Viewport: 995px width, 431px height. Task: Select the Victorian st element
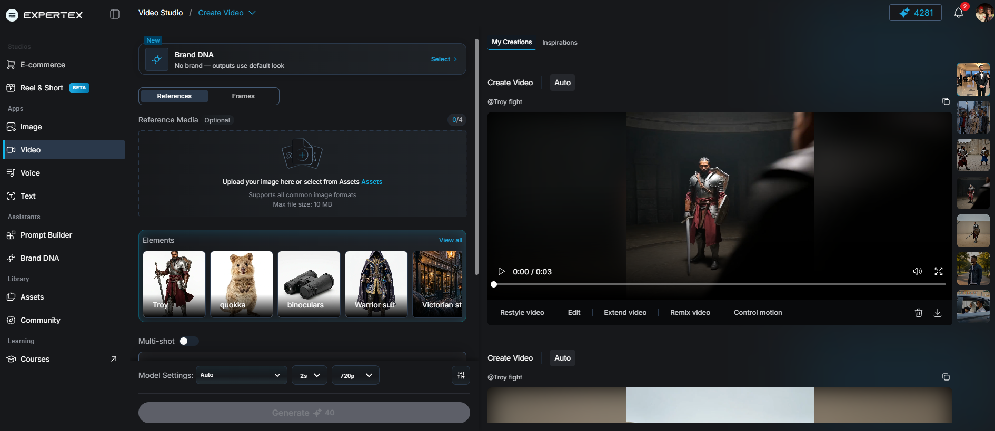click(x=437, y=284)
